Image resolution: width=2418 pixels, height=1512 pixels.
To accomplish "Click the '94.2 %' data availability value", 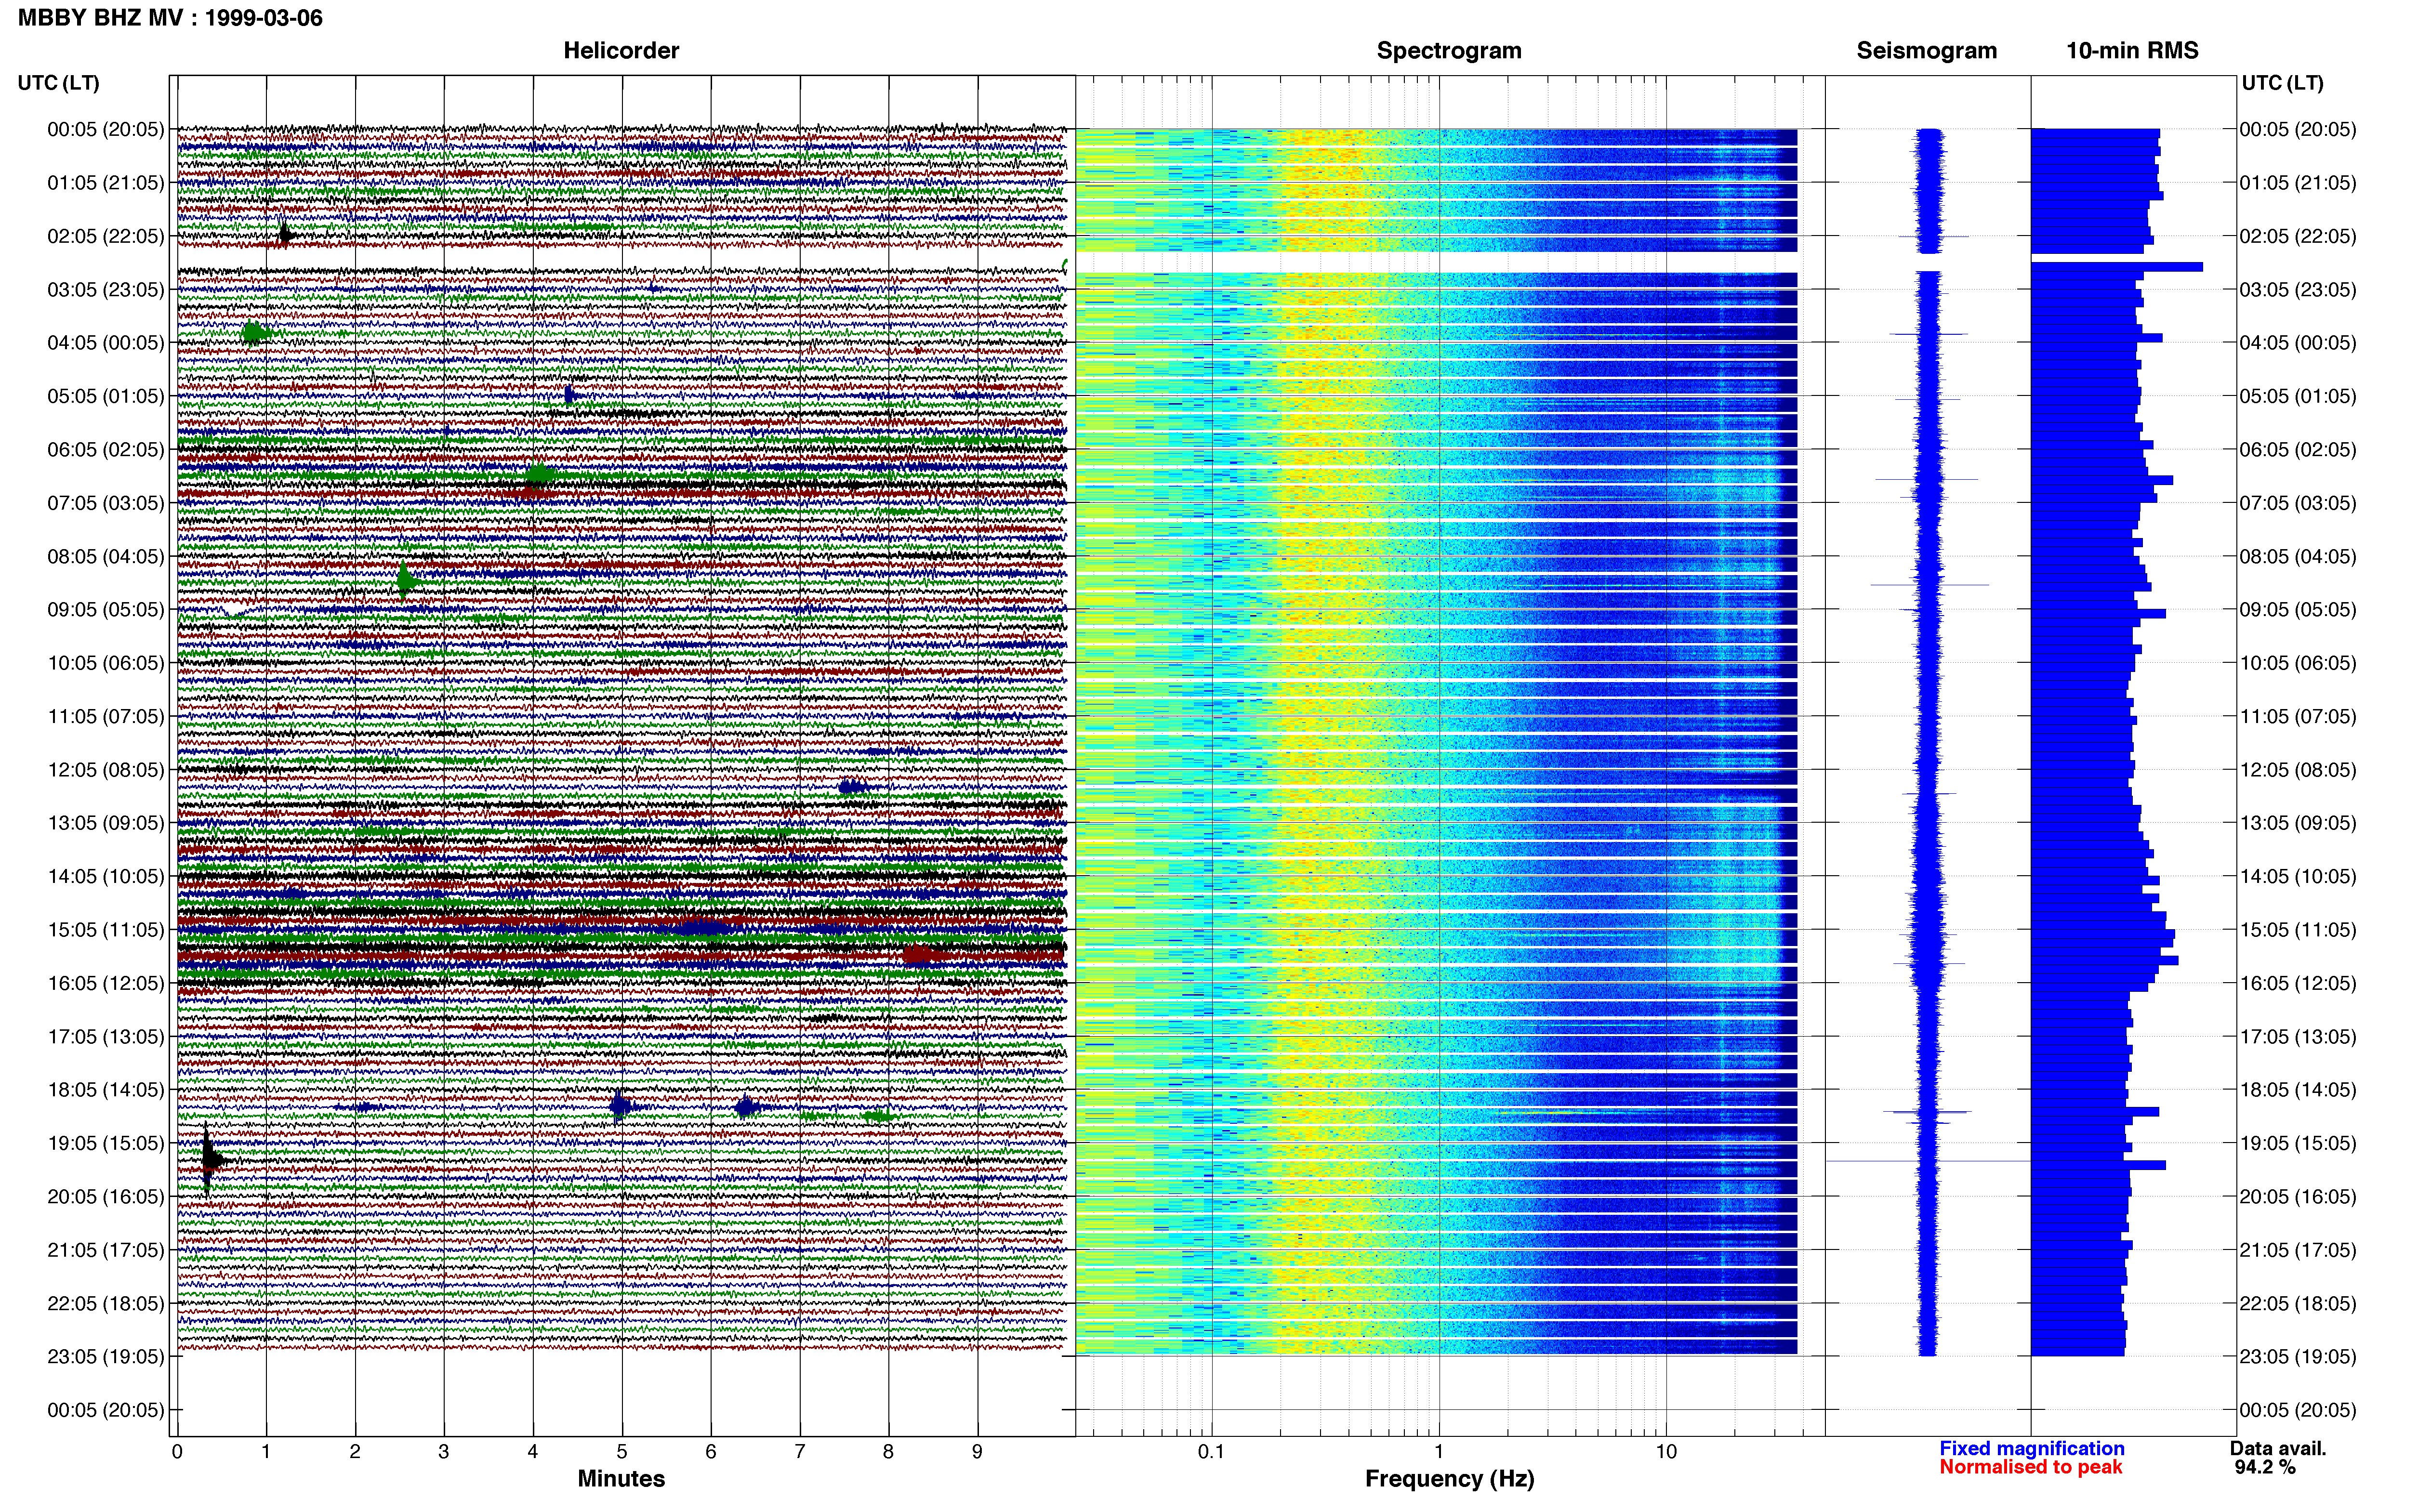I will [x=2265, y=1467].
